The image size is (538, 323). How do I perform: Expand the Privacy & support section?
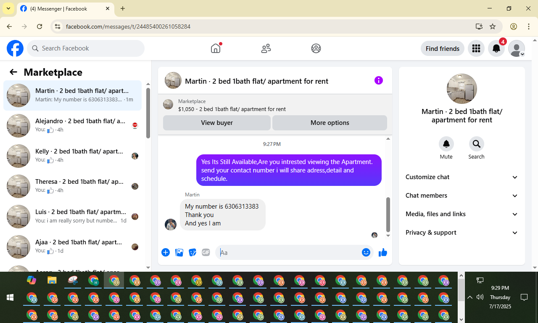click(462, 233)
